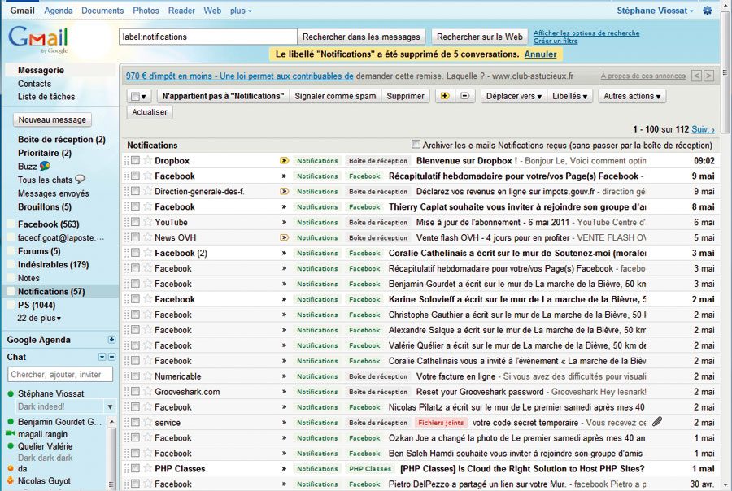Star the YouTube subscription email
The width and height of the screenshot is (732, 491).
pos(147,223)
